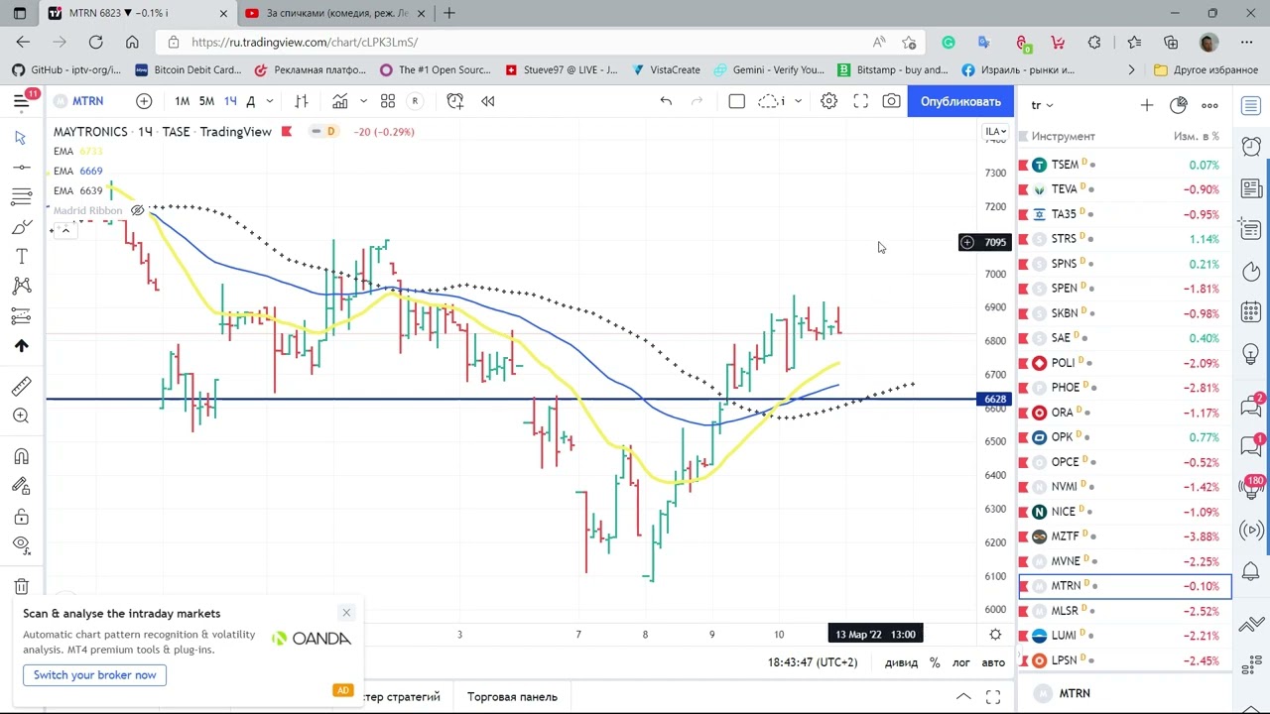
Task: Select the text annotation tool
Action: [21, 257]
